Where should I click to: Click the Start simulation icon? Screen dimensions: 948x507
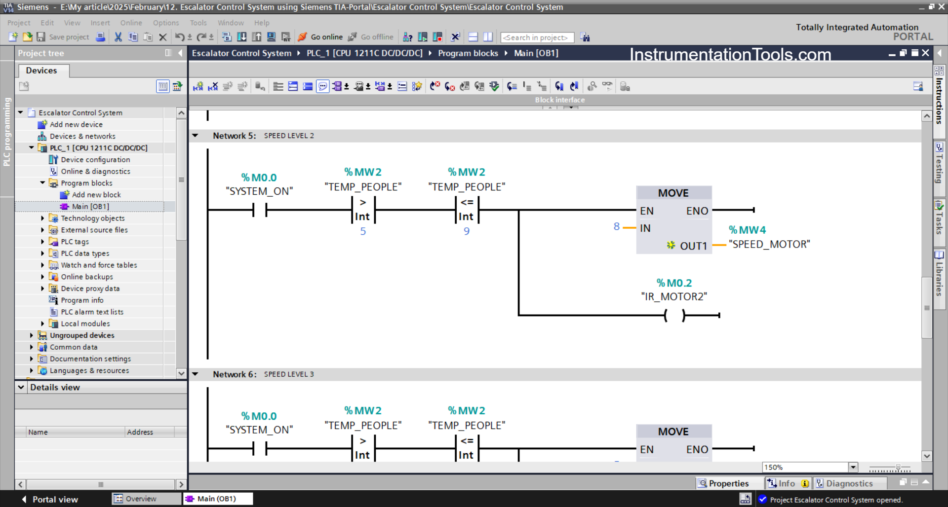pos(271,37)
